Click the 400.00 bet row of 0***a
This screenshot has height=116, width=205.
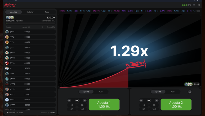[x=30, y=63]
